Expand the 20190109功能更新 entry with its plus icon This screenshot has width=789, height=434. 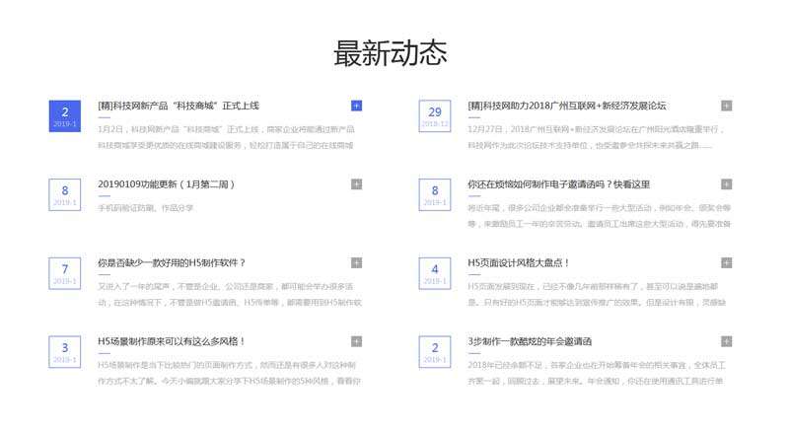click(356, 184)
